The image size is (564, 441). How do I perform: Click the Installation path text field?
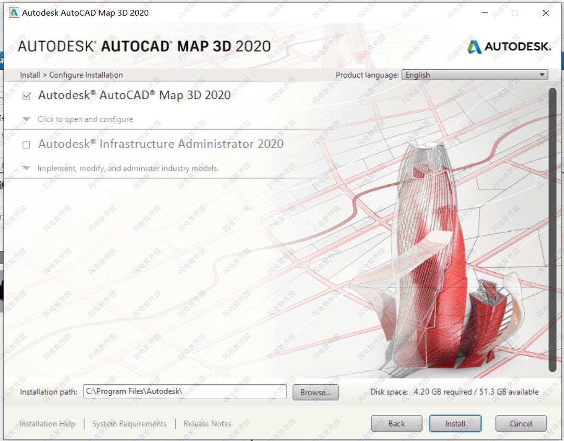[185, 392]
